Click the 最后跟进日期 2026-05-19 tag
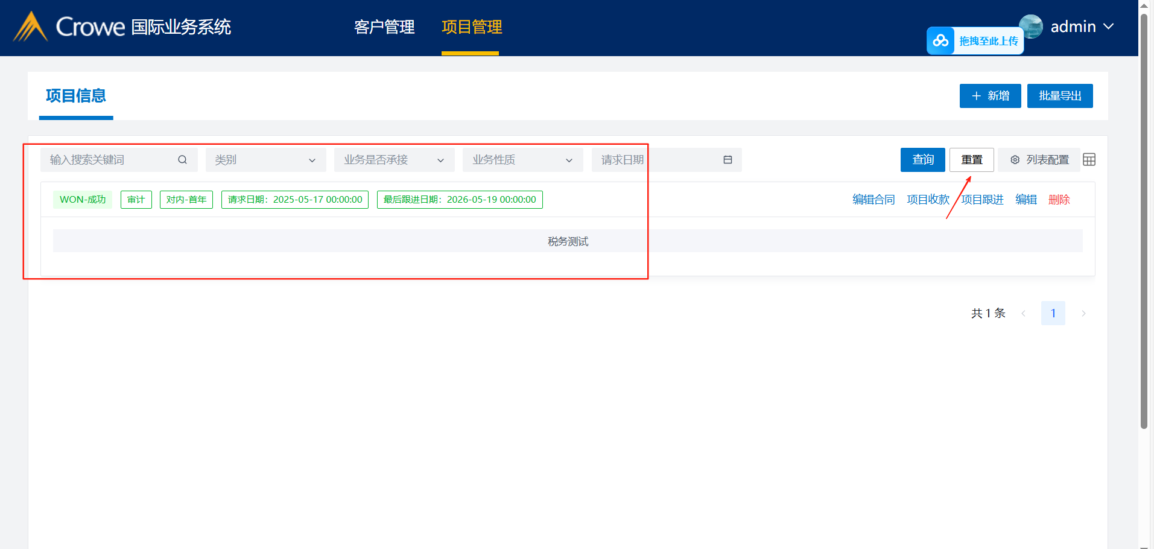 click(460, 200)
